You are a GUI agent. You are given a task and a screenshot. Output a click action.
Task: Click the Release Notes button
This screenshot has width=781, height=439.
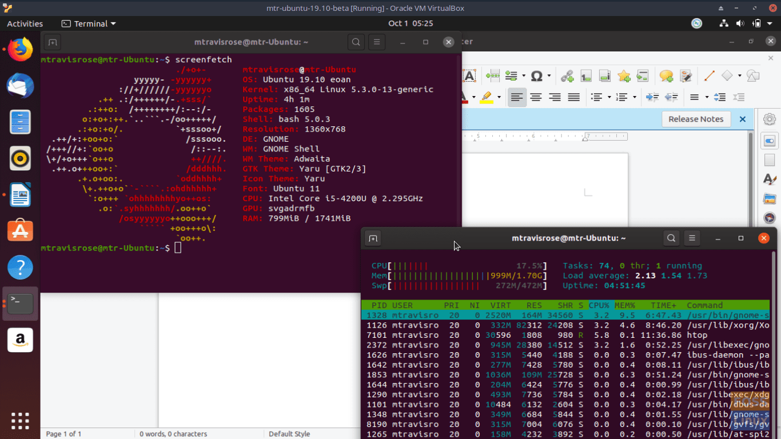pyautogui.click(x=696, y=119)
